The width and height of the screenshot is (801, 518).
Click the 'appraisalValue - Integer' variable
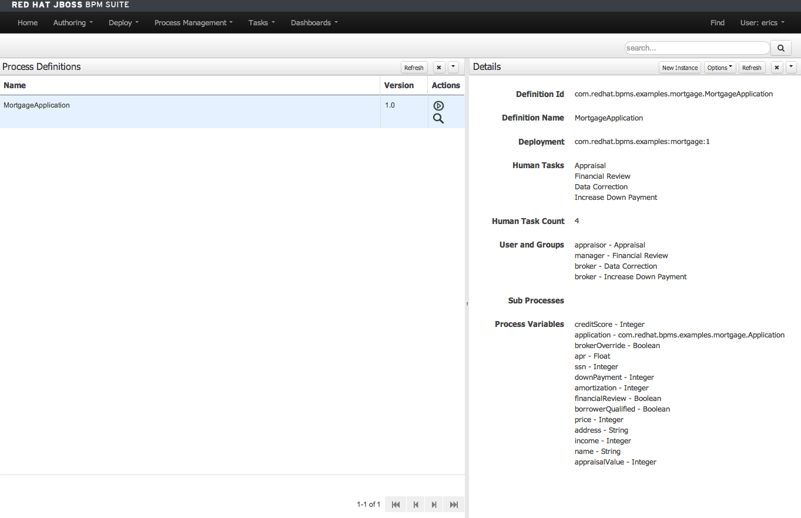pos(615,462)
